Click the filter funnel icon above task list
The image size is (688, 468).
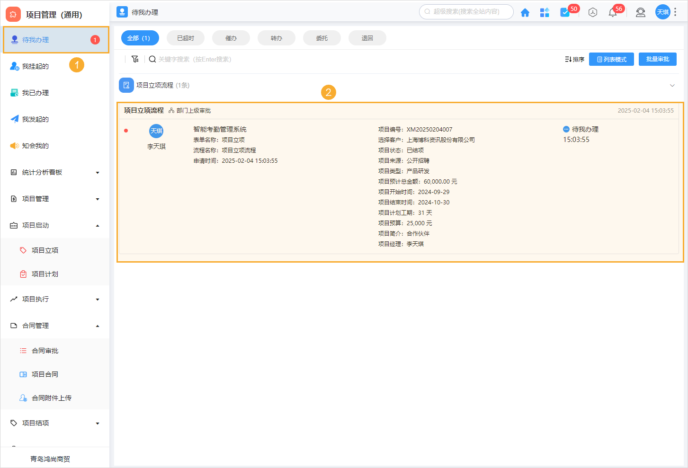(135, 59)
